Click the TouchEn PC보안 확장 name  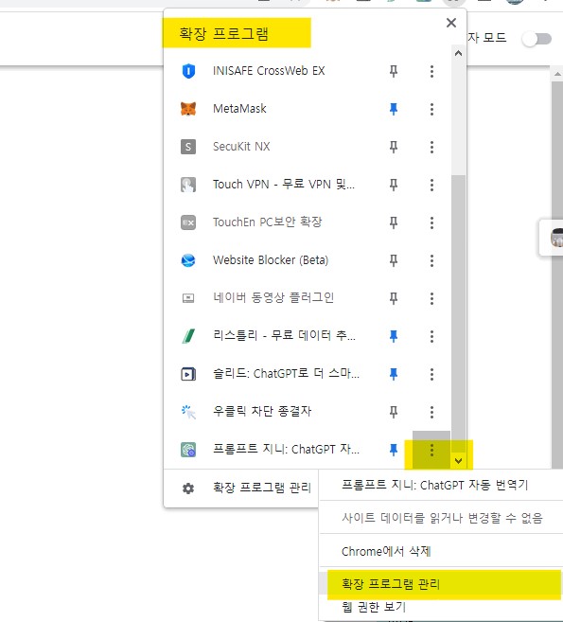coord(268,222)
